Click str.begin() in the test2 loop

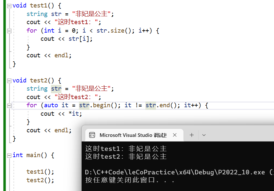[x=98, y=105]
